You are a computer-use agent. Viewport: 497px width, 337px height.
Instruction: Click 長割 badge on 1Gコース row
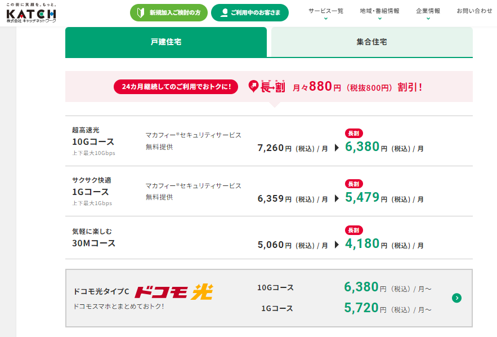[x=353, y=184]
